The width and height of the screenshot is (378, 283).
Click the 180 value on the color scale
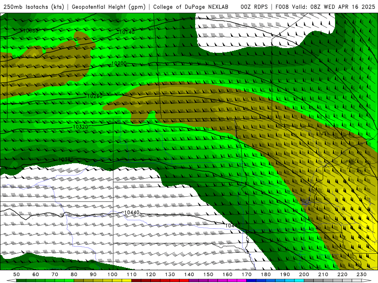[x=266, y=275]
